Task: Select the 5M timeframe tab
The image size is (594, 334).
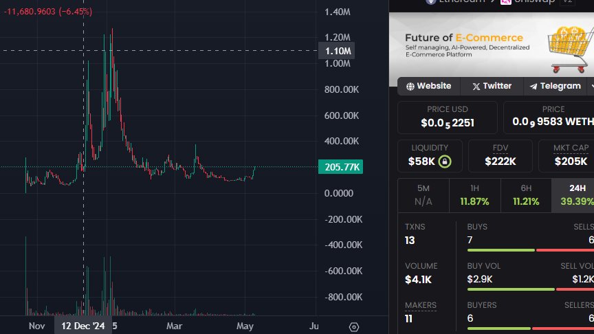Action: 423,195
